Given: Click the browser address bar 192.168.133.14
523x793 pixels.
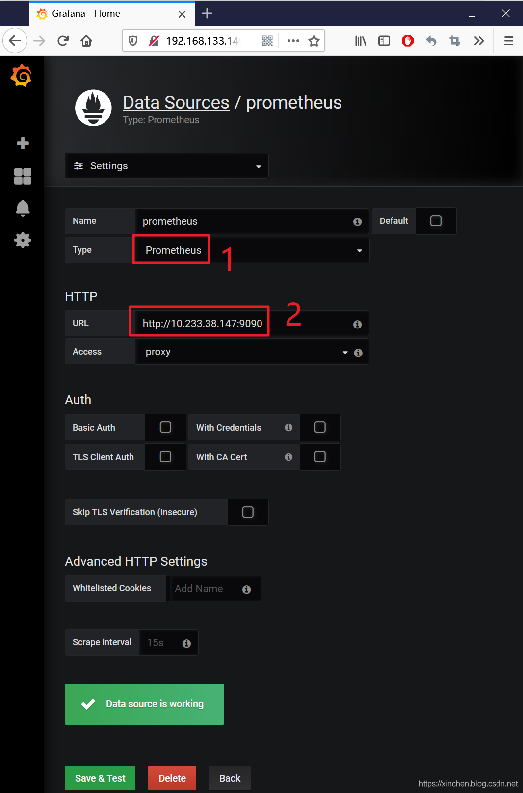Looking at the screenshot, I should pos(202,41).
